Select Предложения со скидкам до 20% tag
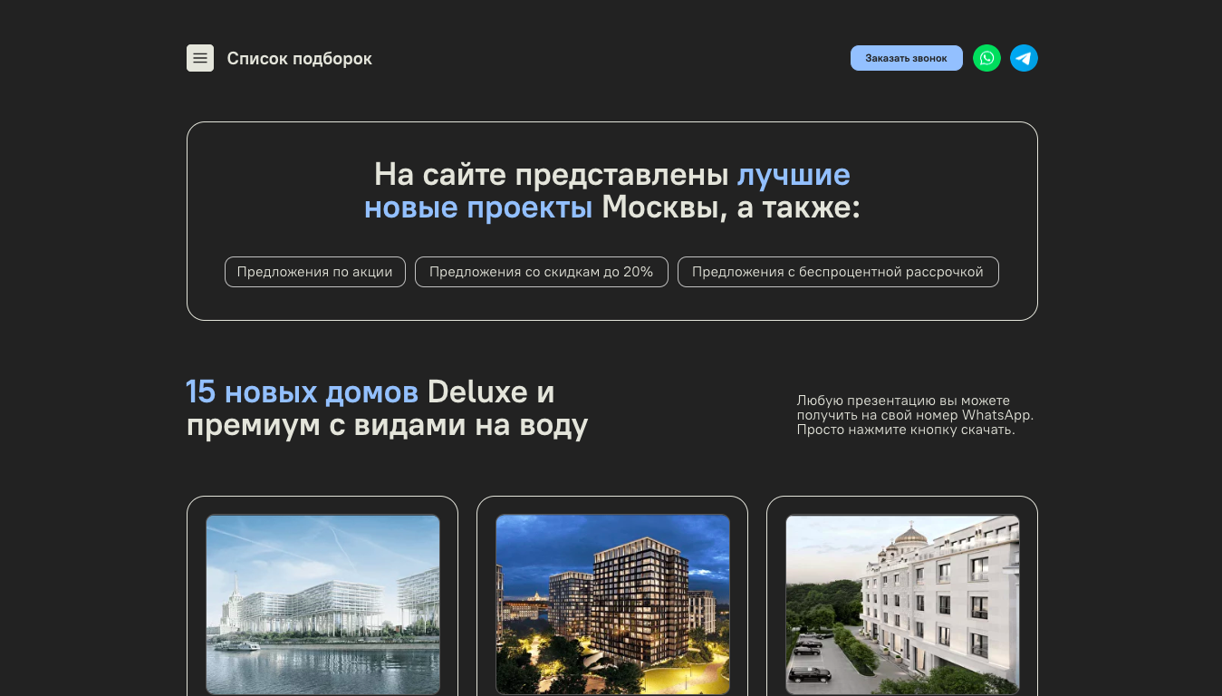This screenshot has height=696, width=1222. (541, 272)
